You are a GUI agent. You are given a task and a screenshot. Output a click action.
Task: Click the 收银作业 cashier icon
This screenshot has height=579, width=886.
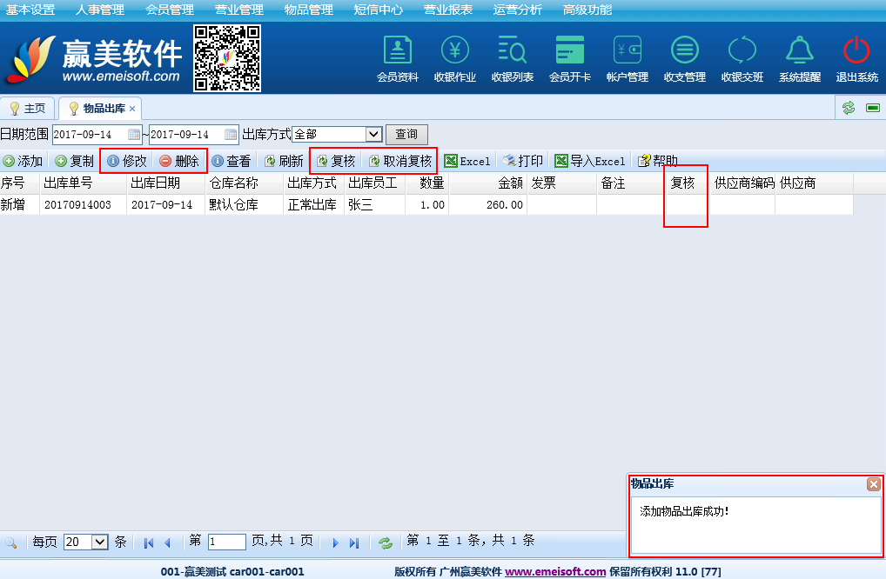click(455, 50)
